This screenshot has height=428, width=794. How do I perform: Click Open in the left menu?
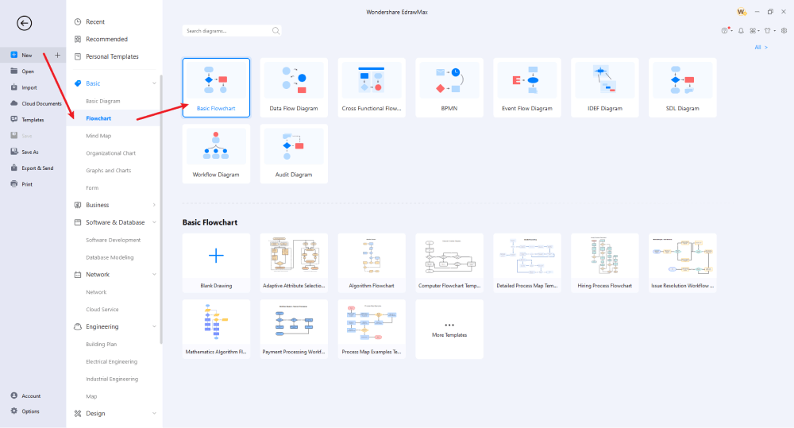tap(21, 71)
